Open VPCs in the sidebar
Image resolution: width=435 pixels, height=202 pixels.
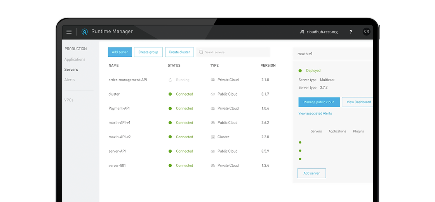pyautogui.click(x=69, y=100)
